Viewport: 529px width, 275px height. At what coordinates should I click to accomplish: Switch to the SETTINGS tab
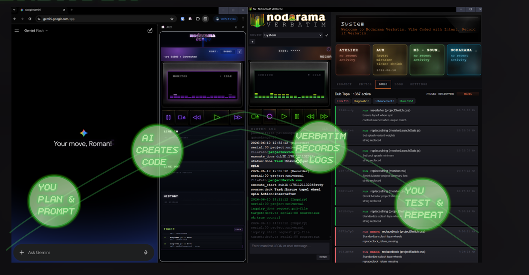[419, 84]
